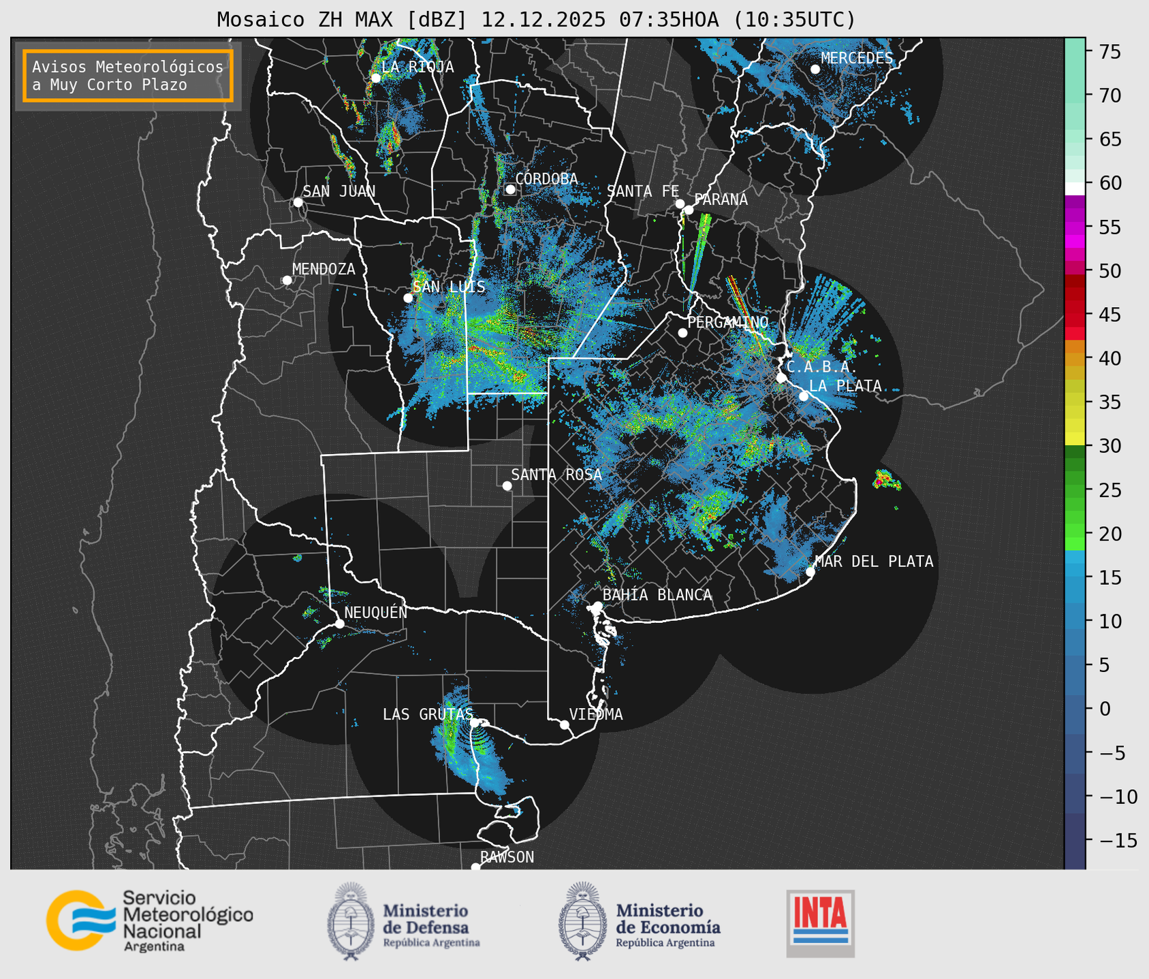Click the SAN LUIS label text
Screen dimensions: 1149x979
point(450,287)
